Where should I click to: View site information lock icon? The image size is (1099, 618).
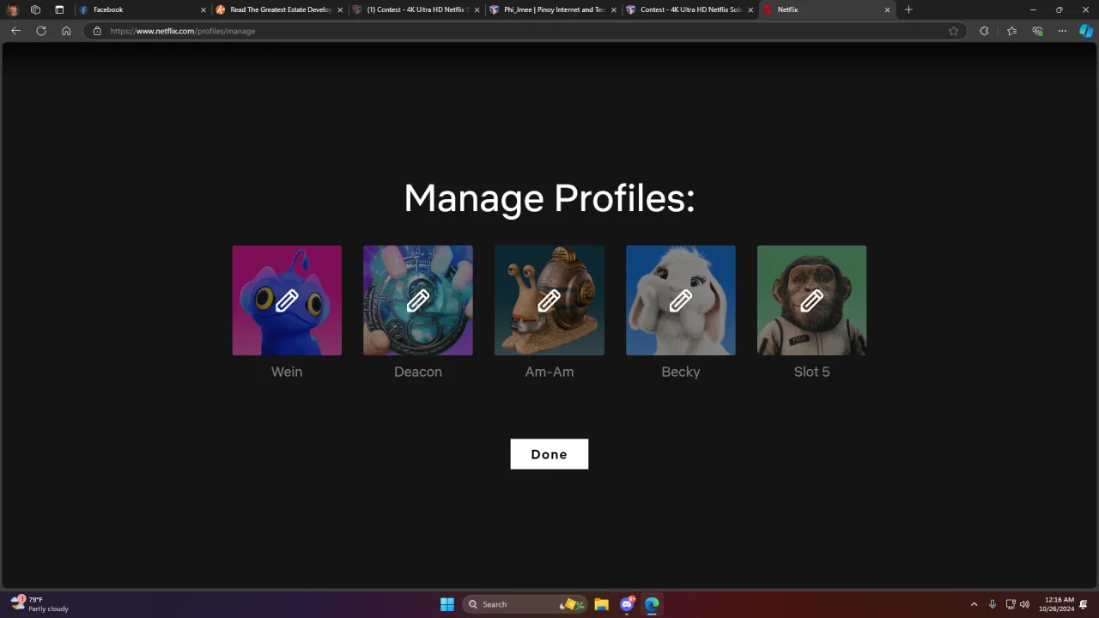[97, 31]
